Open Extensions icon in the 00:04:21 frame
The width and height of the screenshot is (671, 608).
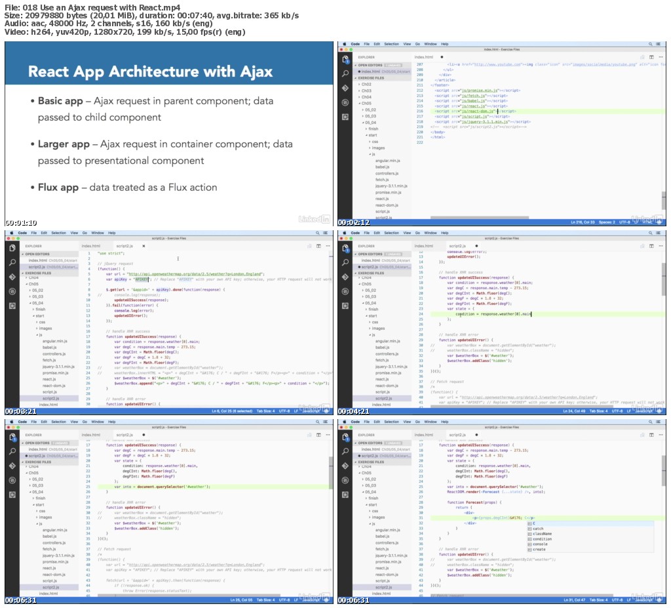coord(345,306)
